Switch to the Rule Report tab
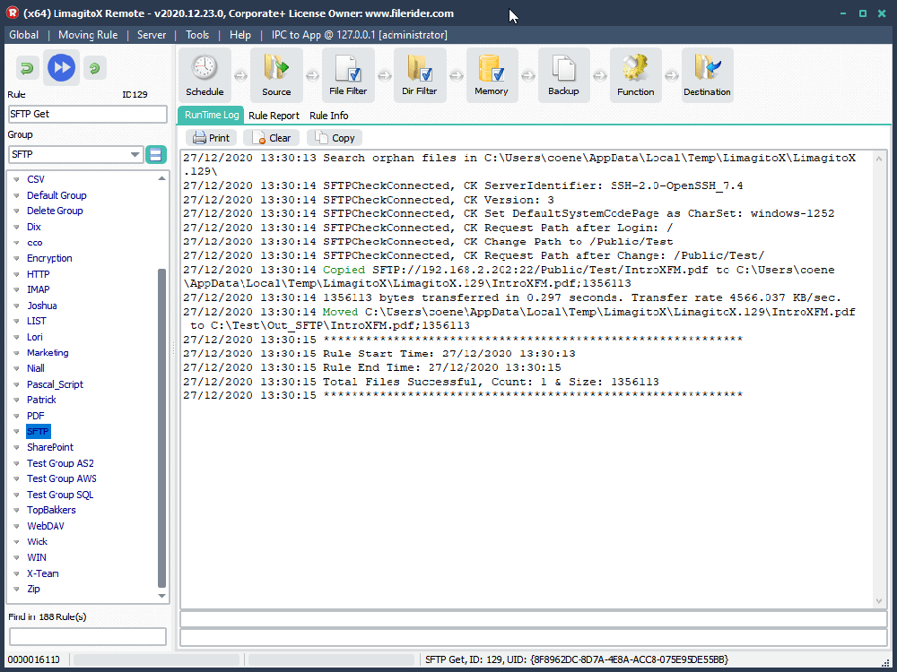 274,116
